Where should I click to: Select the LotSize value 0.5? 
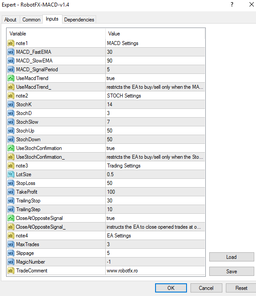(x=155, y=174)
